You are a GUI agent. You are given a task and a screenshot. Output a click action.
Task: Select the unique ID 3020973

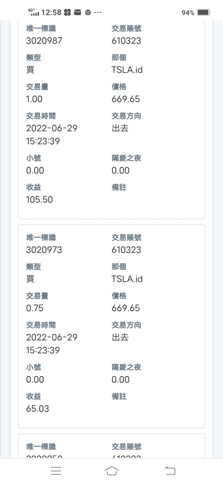click(44, 250)
